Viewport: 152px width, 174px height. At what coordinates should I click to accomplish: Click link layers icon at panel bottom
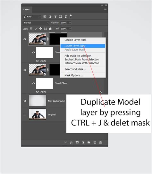click(x=65, y=142)
